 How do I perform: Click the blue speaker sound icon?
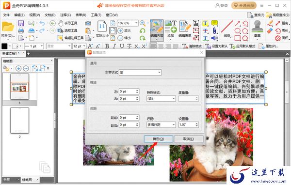point(214,38)
